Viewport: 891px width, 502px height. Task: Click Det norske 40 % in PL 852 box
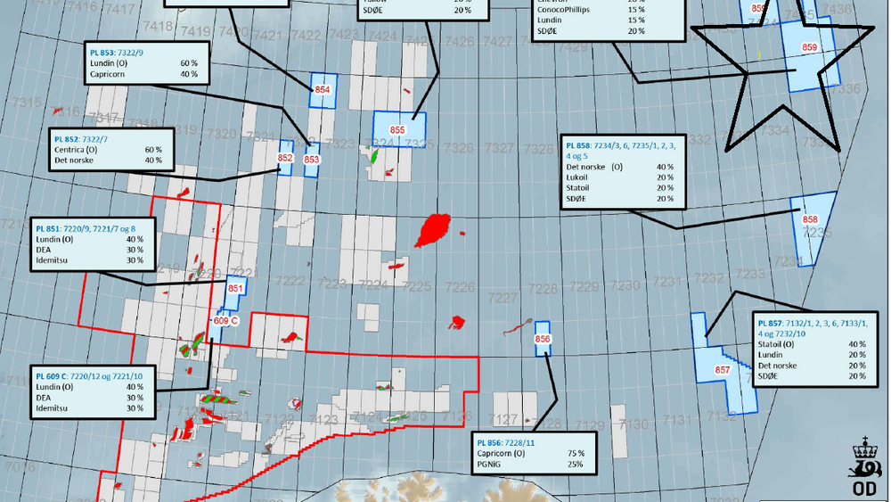click(108, 160)
